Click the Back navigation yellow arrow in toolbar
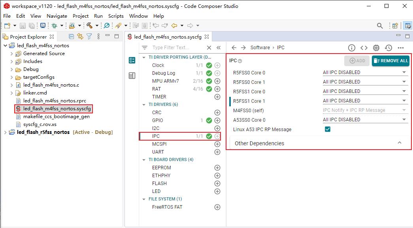 [174, 26]
